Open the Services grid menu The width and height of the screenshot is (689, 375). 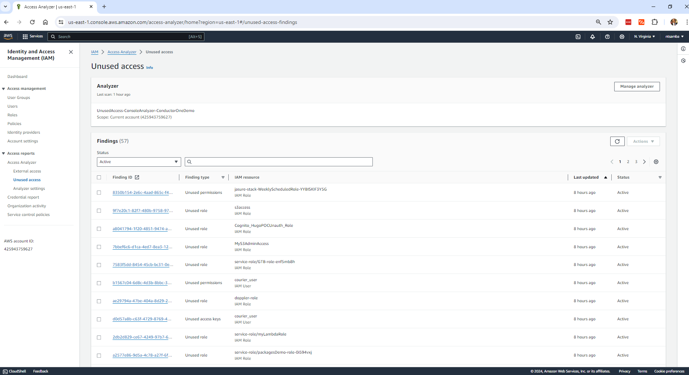33,37
